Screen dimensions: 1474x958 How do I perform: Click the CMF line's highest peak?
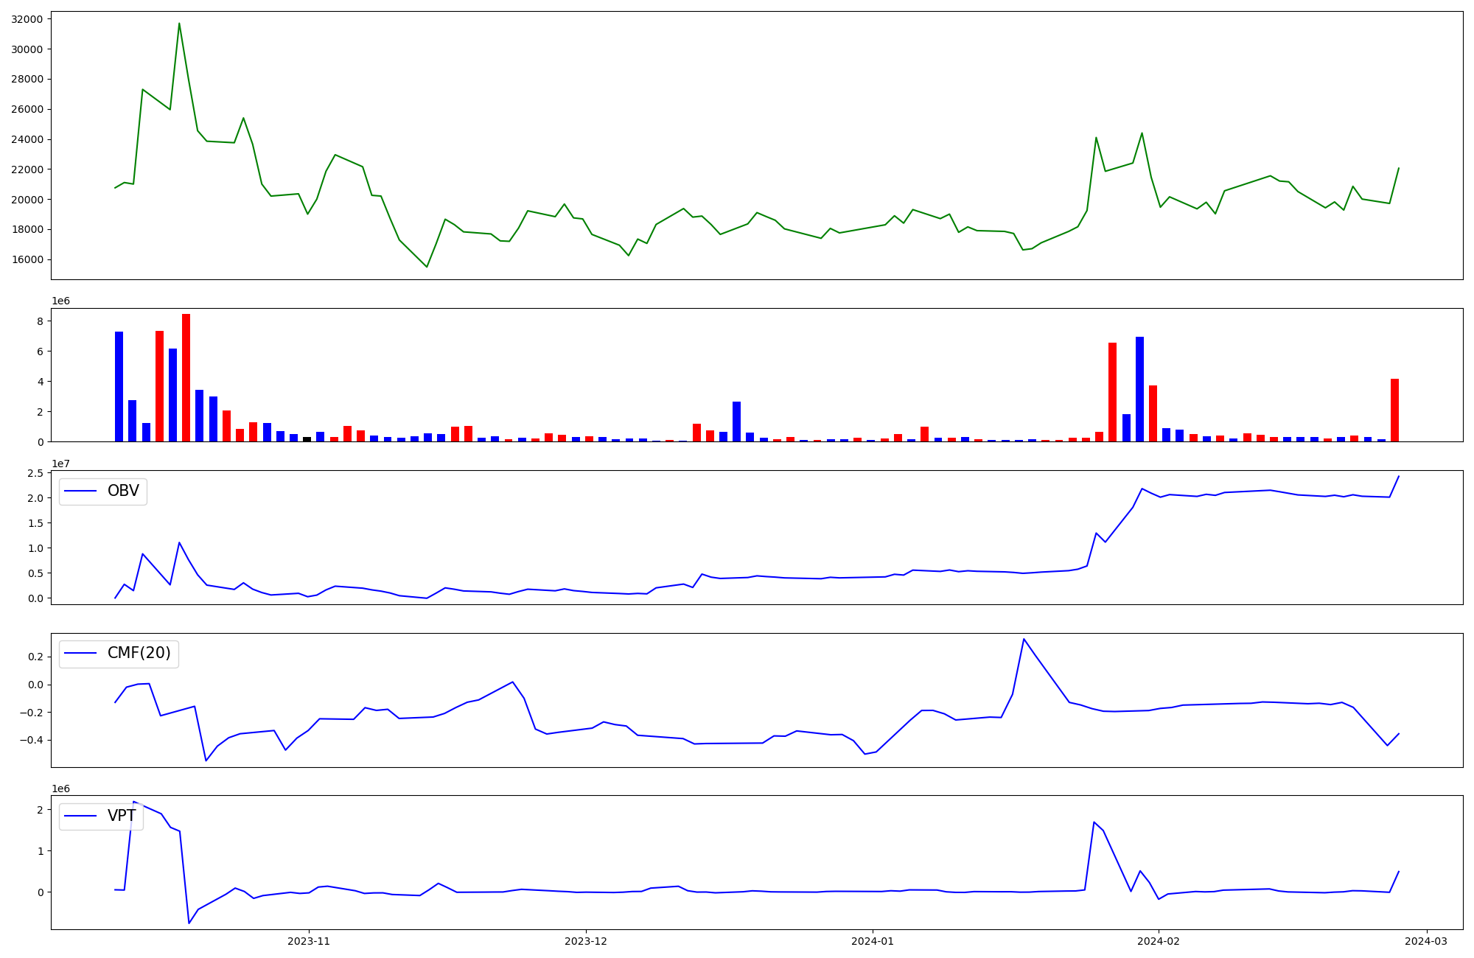tap(1024, 640)
